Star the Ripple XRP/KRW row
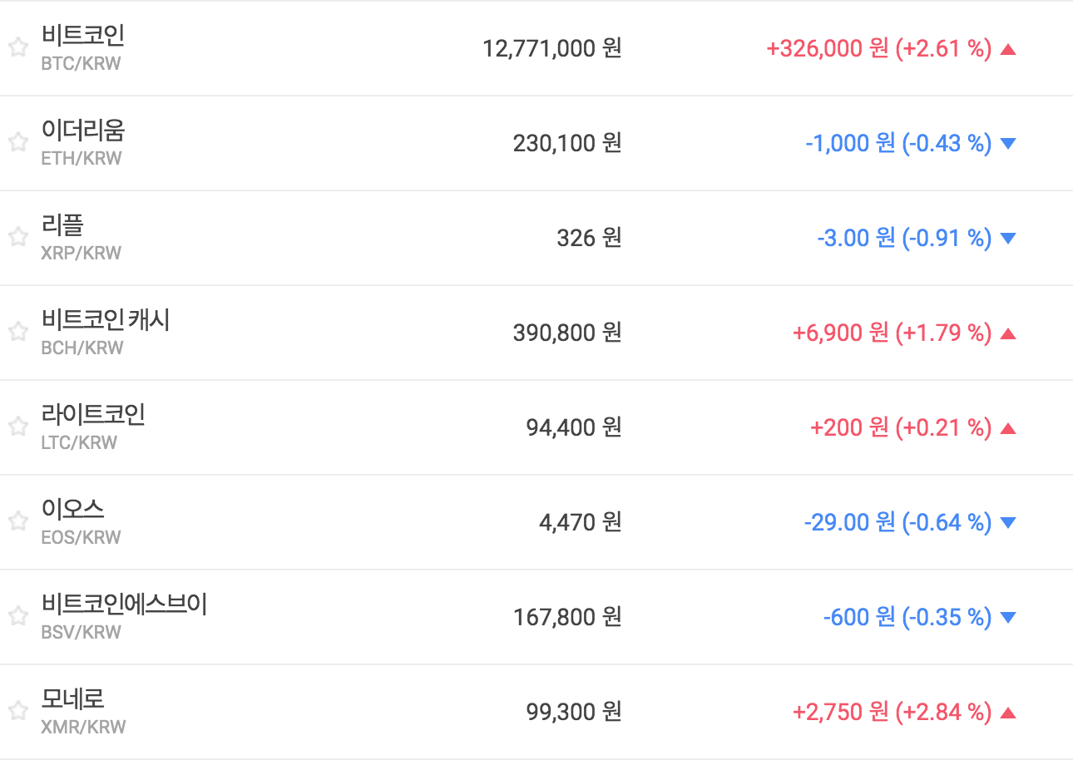This screenshot has height=760, width=1073. point(18,238)
